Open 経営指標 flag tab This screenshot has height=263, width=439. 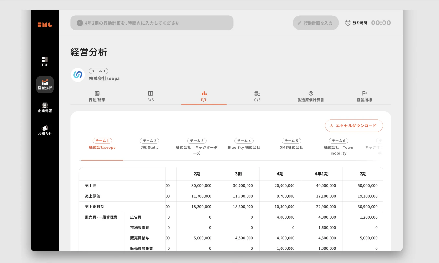(364, 96)
